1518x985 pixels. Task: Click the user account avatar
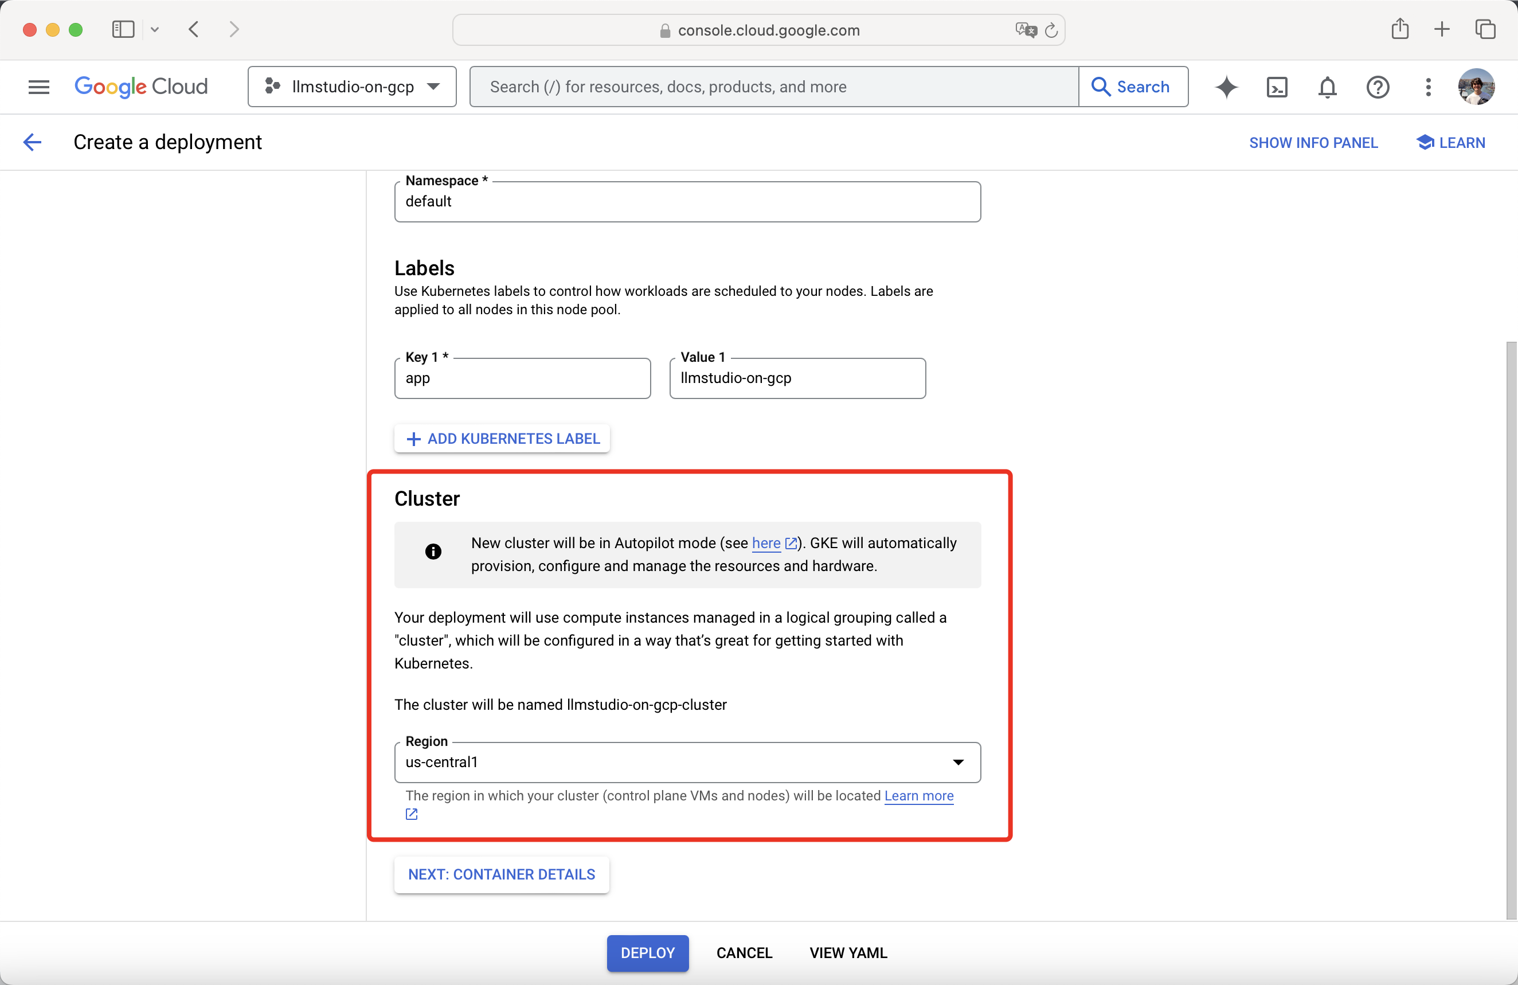[1476, 87]
